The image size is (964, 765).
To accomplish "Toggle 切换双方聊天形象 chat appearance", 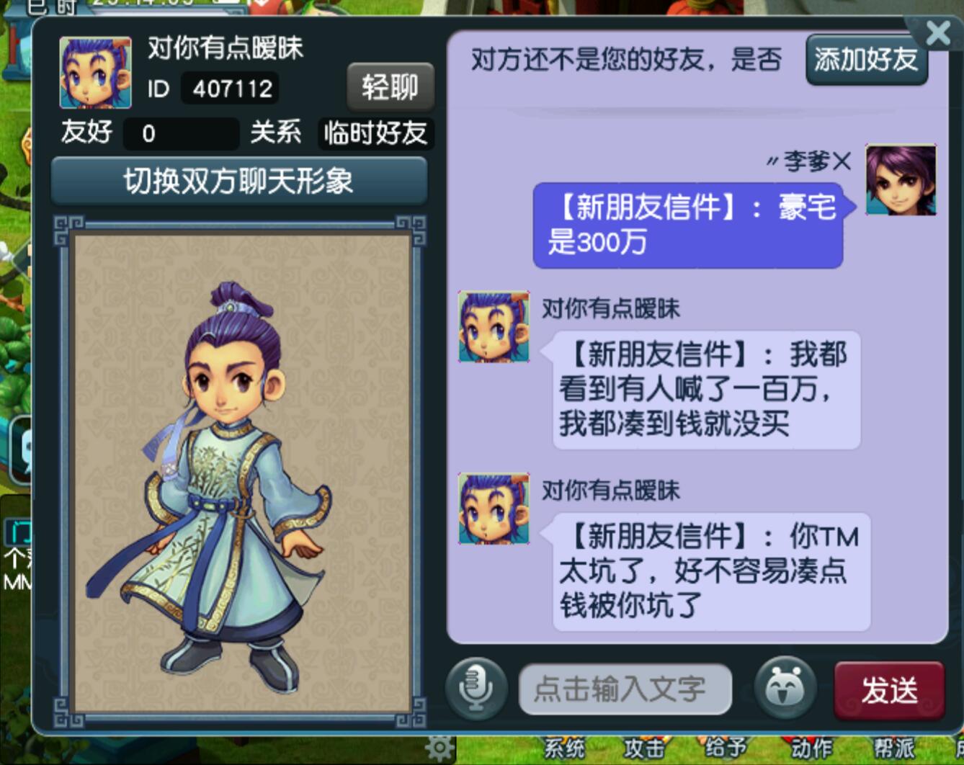I will 239,181.
